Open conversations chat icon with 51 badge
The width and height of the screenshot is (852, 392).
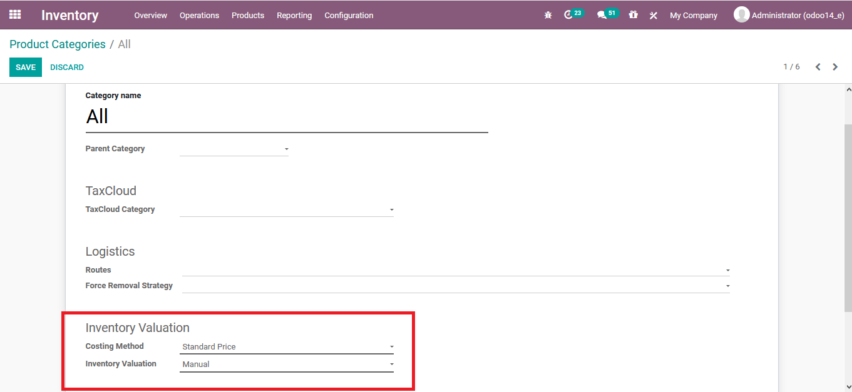pyautogui.click(x=607, y=14)
